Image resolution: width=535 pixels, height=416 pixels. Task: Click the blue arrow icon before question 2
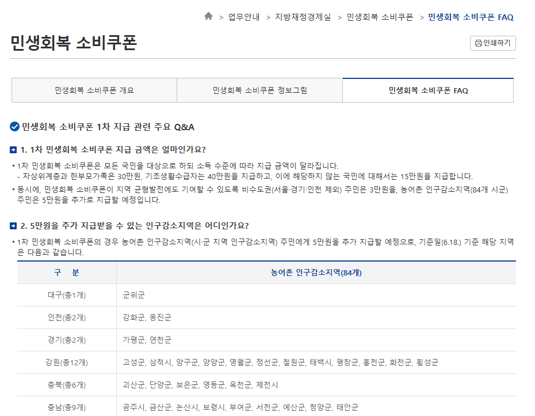[13, 226]
